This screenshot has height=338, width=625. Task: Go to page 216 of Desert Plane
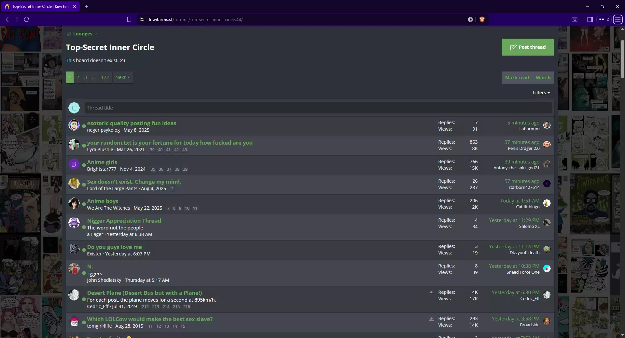pos(187,307)
